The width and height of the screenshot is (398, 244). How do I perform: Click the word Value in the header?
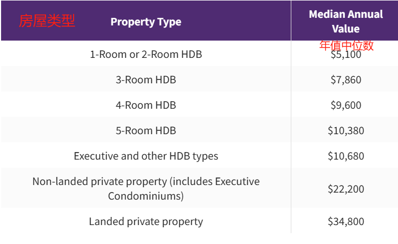tap(345, 29)
